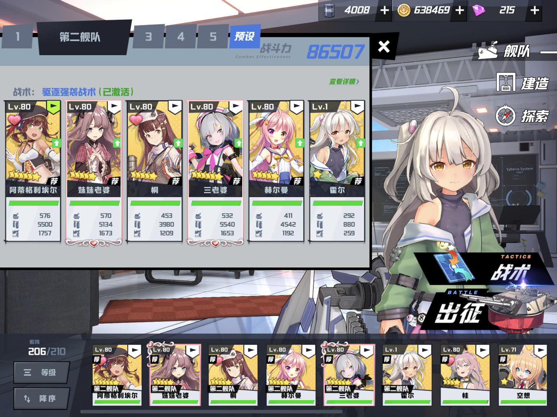Tap flag icon on 空想 dock card
Image resolution: width=557 pixels, height=417 pixels.
pos(540,351)
